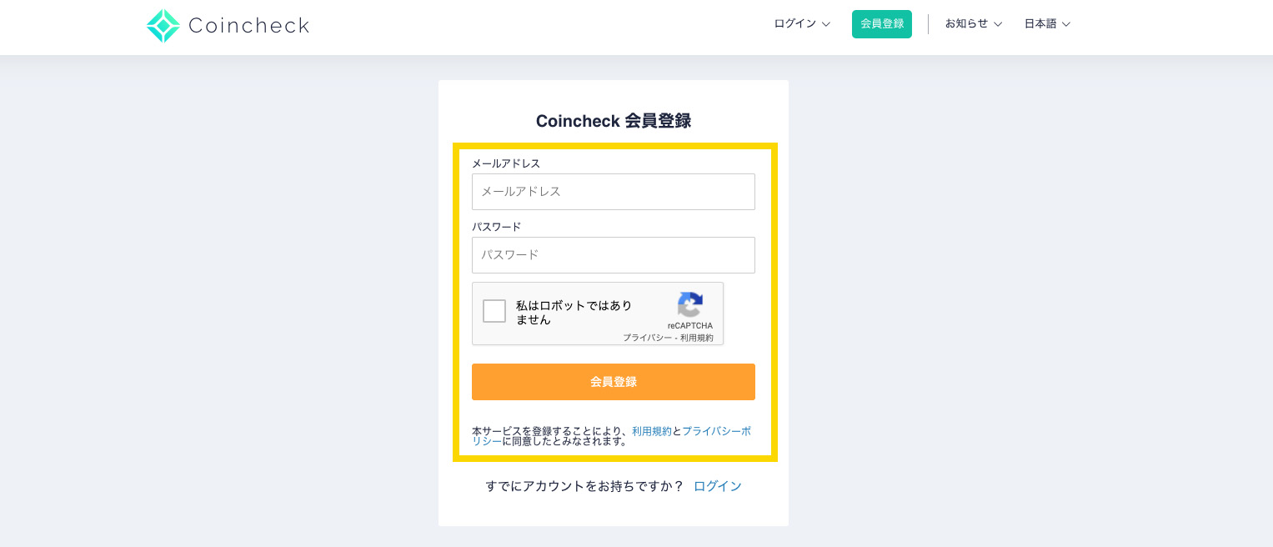Image resolution: width=1273 pixels, height=547 pixels.
Task: Focus the メールアドレス input field
Action: (614, 192)
